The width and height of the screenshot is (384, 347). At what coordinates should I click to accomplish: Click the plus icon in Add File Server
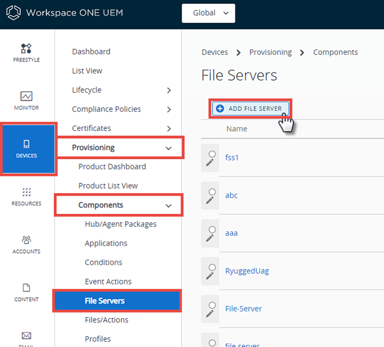coord(220,109)
